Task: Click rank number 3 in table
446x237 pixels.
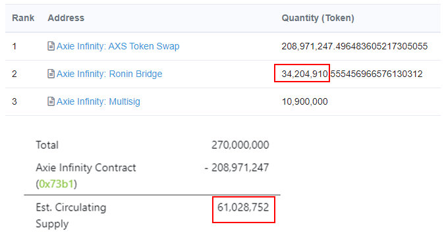Action: click(x=14, y=101)
